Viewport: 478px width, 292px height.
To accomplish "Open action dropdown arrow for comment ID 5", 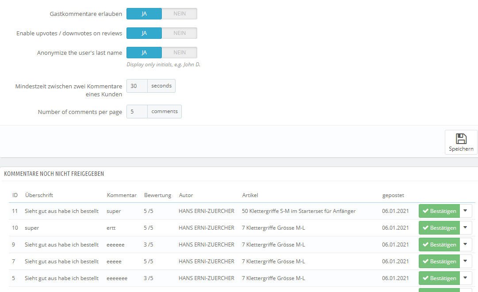I will (466, 278).
